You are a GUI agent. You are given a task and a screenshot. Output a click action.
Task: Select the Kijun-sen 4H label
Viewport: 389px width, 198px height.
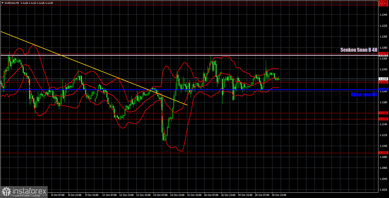364,95
